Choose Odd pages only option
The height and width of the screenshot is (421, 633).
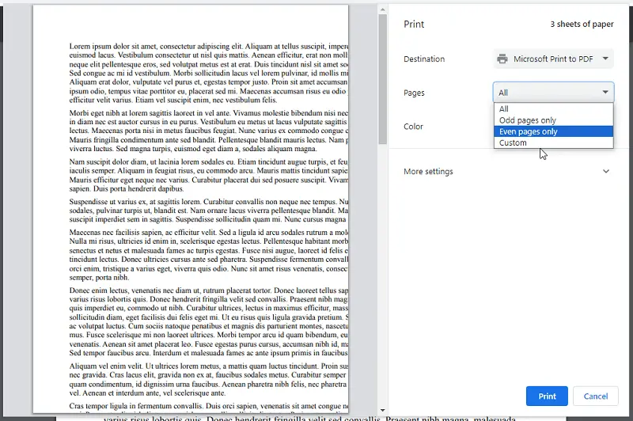(553, 120)
